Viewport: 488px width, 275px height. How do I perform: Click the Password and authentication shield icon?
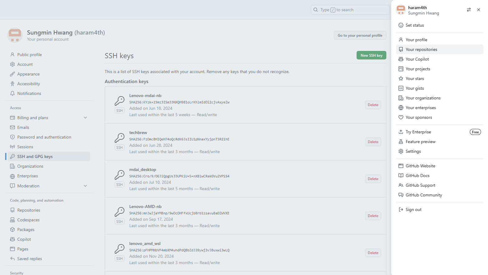pos(12,137)
